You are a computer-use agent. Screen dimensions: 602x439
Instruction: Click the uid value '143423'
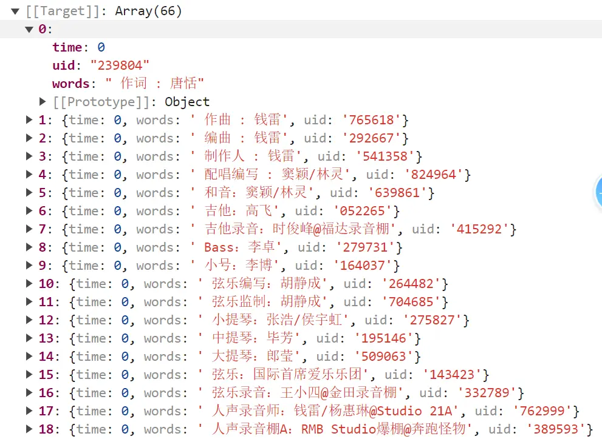453,375
